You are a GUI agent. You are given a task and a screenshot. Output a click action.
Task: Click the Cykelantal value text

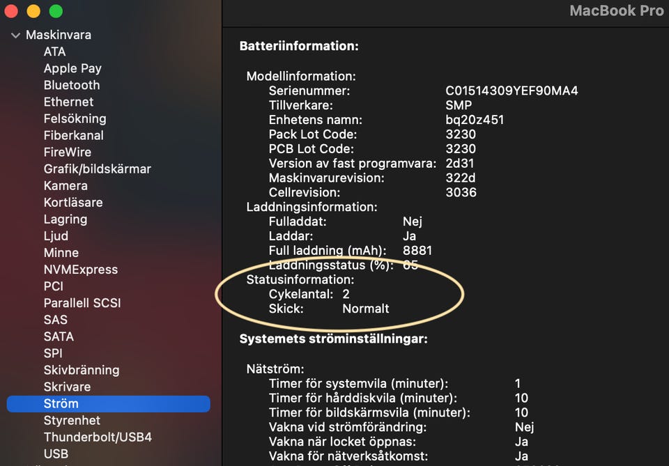click(346, 294)
